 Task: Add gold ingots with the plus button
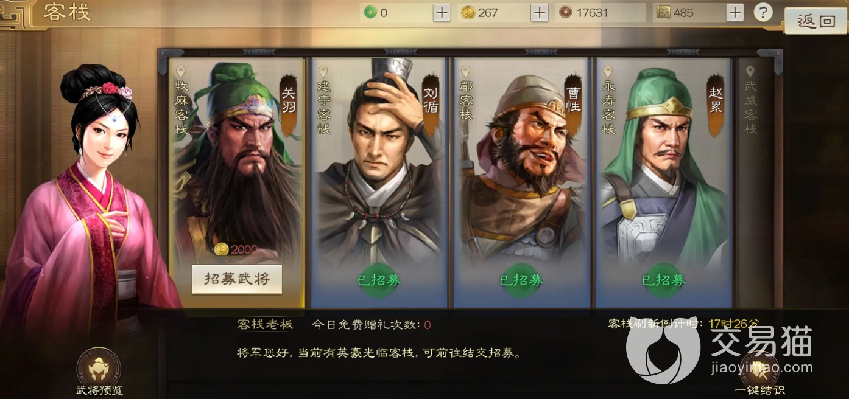point(540,12)
